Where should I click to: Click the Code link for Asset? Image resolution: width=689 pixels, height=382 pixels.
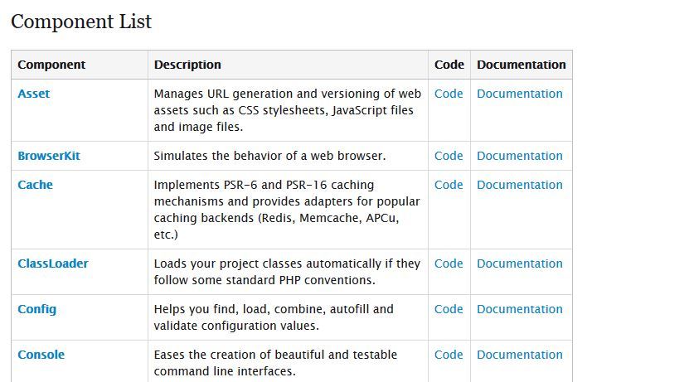pos(449,94)
